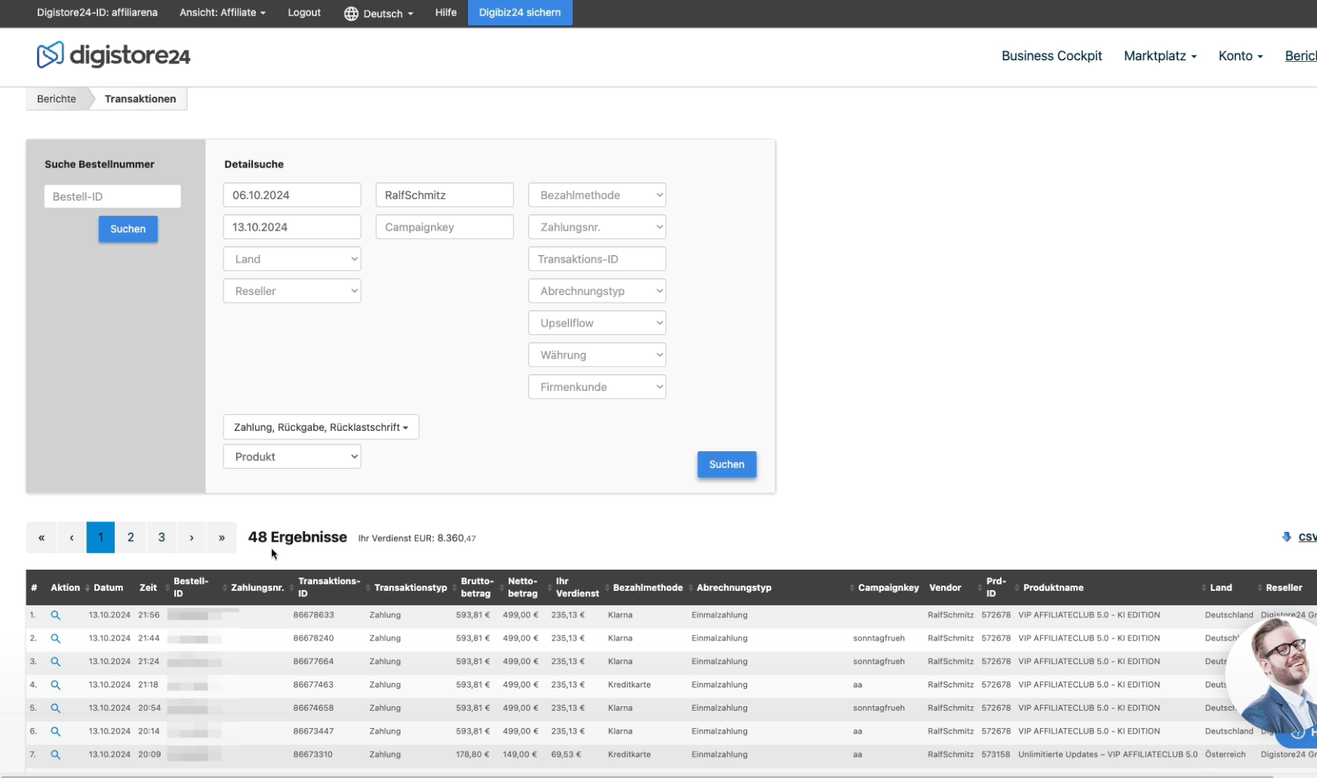Screen dimensions: 1317x778
Task: Sort table by Campaignkey column
Action: point(888,588)
